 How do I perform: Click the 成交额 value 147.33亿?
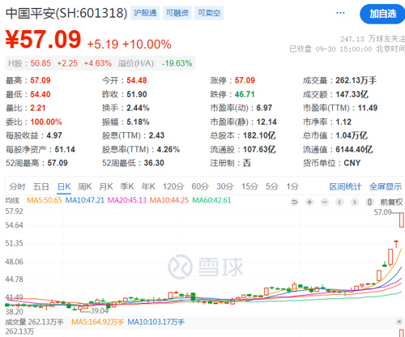352,94
